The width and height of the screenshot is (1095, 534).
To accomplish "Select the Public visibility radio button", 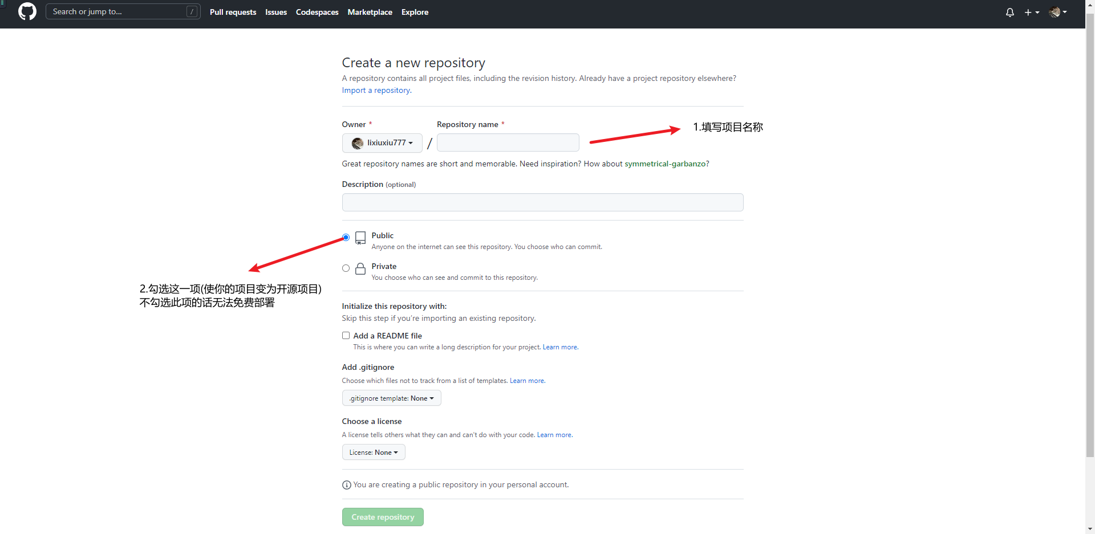I will click(x=346, y=237).
